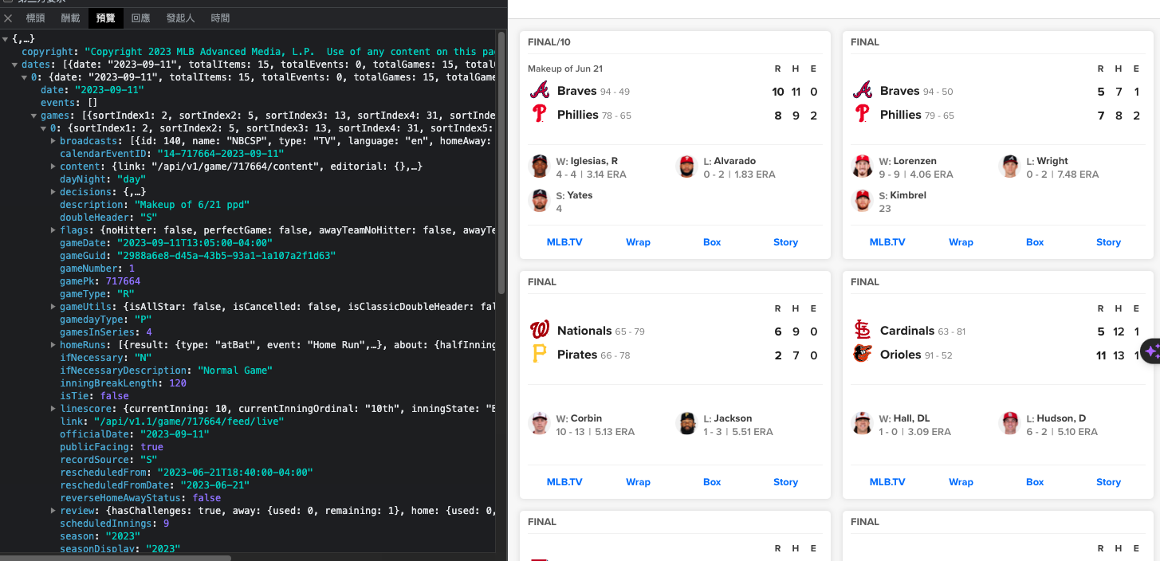Open Box score for Cardinals-Orioles game
Image resolution: width=1160 pixels, height=561 pixels.
tap(1035, 482)
